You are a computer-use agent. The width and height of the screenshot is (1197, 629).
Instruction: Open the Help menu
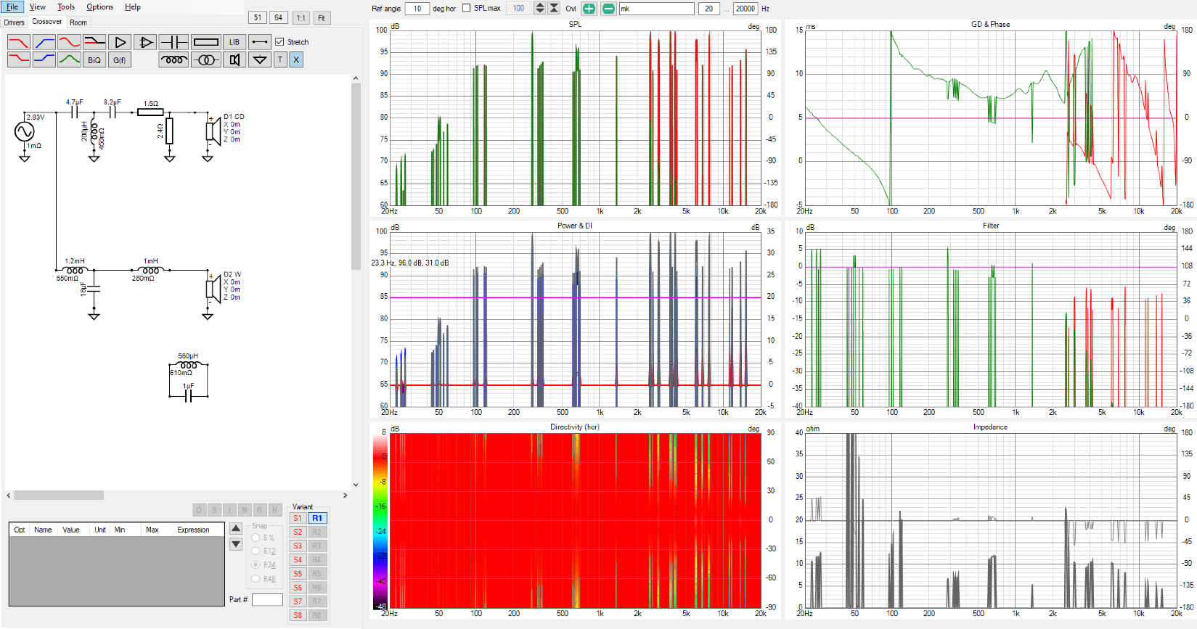pyautogui.click(x=133, y=7)
